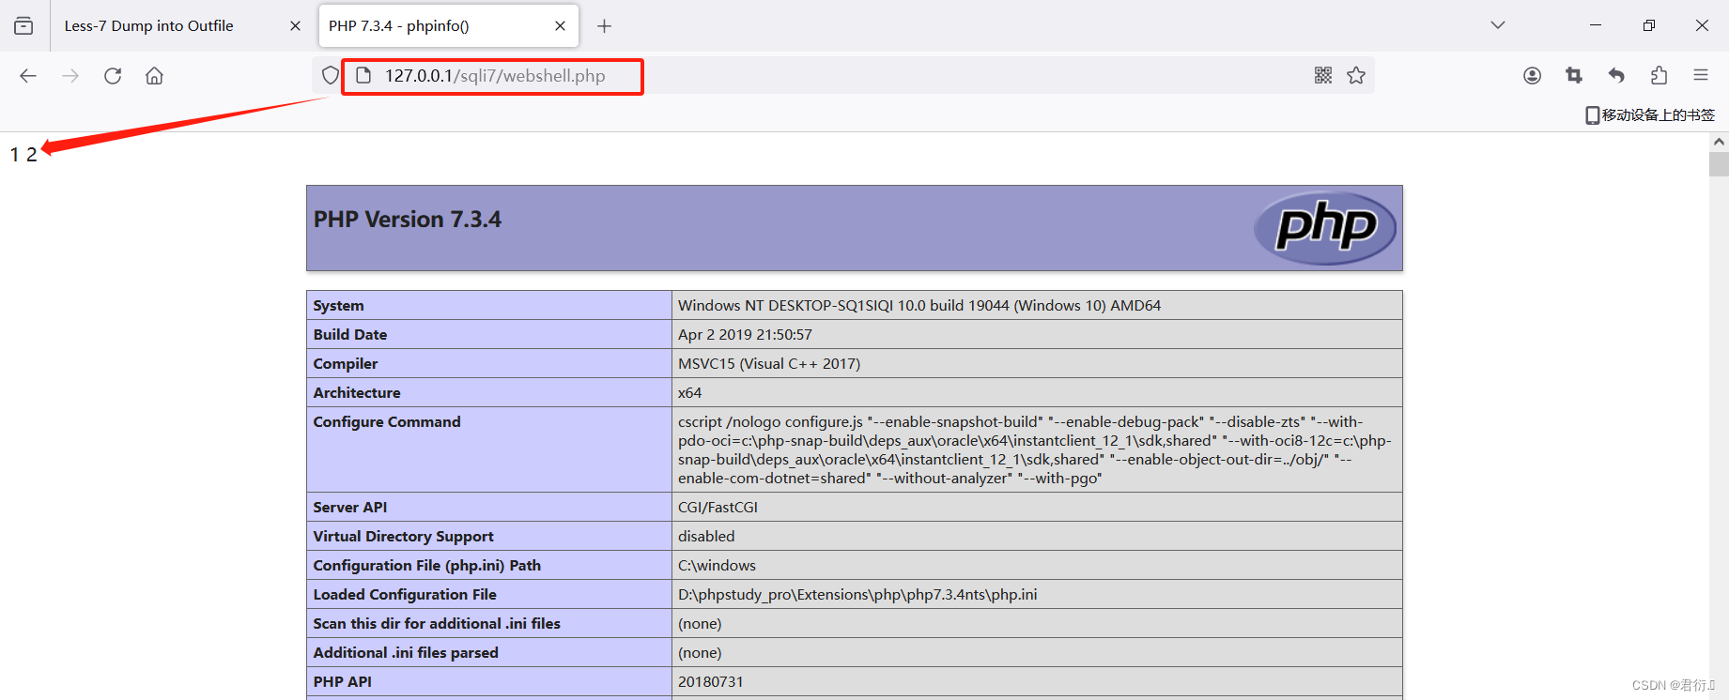This screenshot has height=700, width=1729.
Task: Select the x64 architecture value
Action: 689,393
